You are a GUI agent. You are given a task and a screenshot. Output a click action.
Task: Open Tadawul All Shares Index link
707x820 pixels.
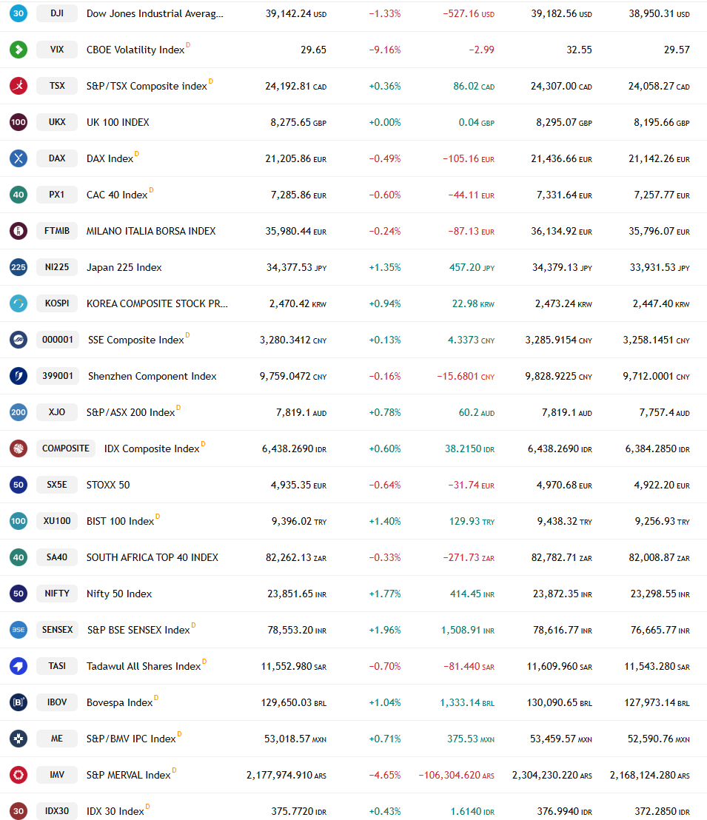(144, 666)
